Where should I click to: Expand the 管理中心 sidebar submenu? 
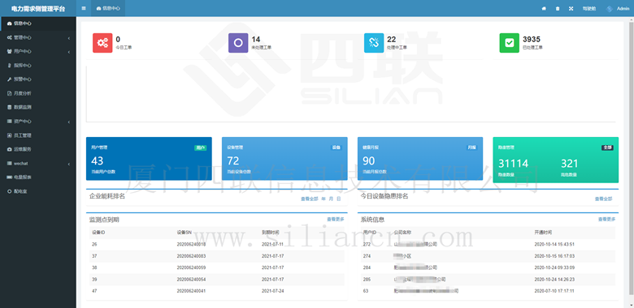(38, 37)
